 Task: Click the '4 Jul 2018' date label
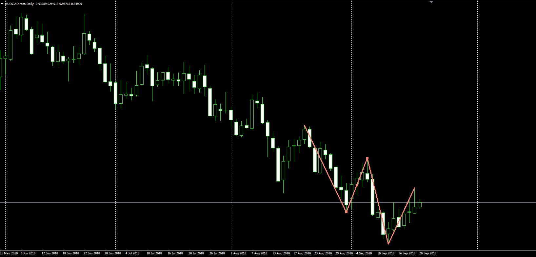[132, 253]
